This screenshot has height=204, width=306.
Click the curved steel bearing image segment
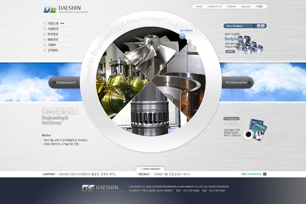pos(182,82)
